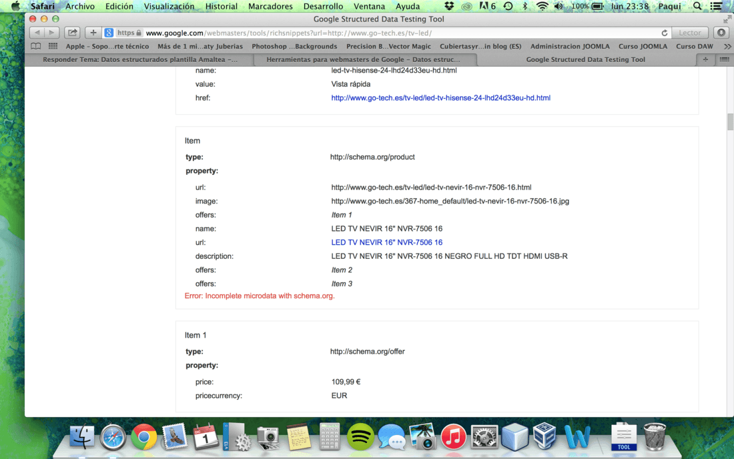Click the vertical scrollbar thumb
734x459 pixels.
(x=730, y=121)
